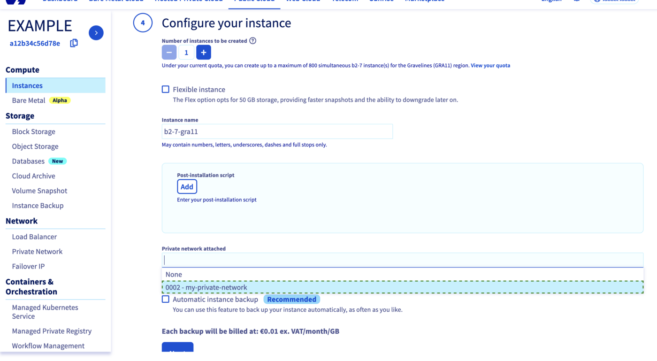Click the Private network attached combo box
This screenshot has height=361, width=657.
[x=402, y=260]
